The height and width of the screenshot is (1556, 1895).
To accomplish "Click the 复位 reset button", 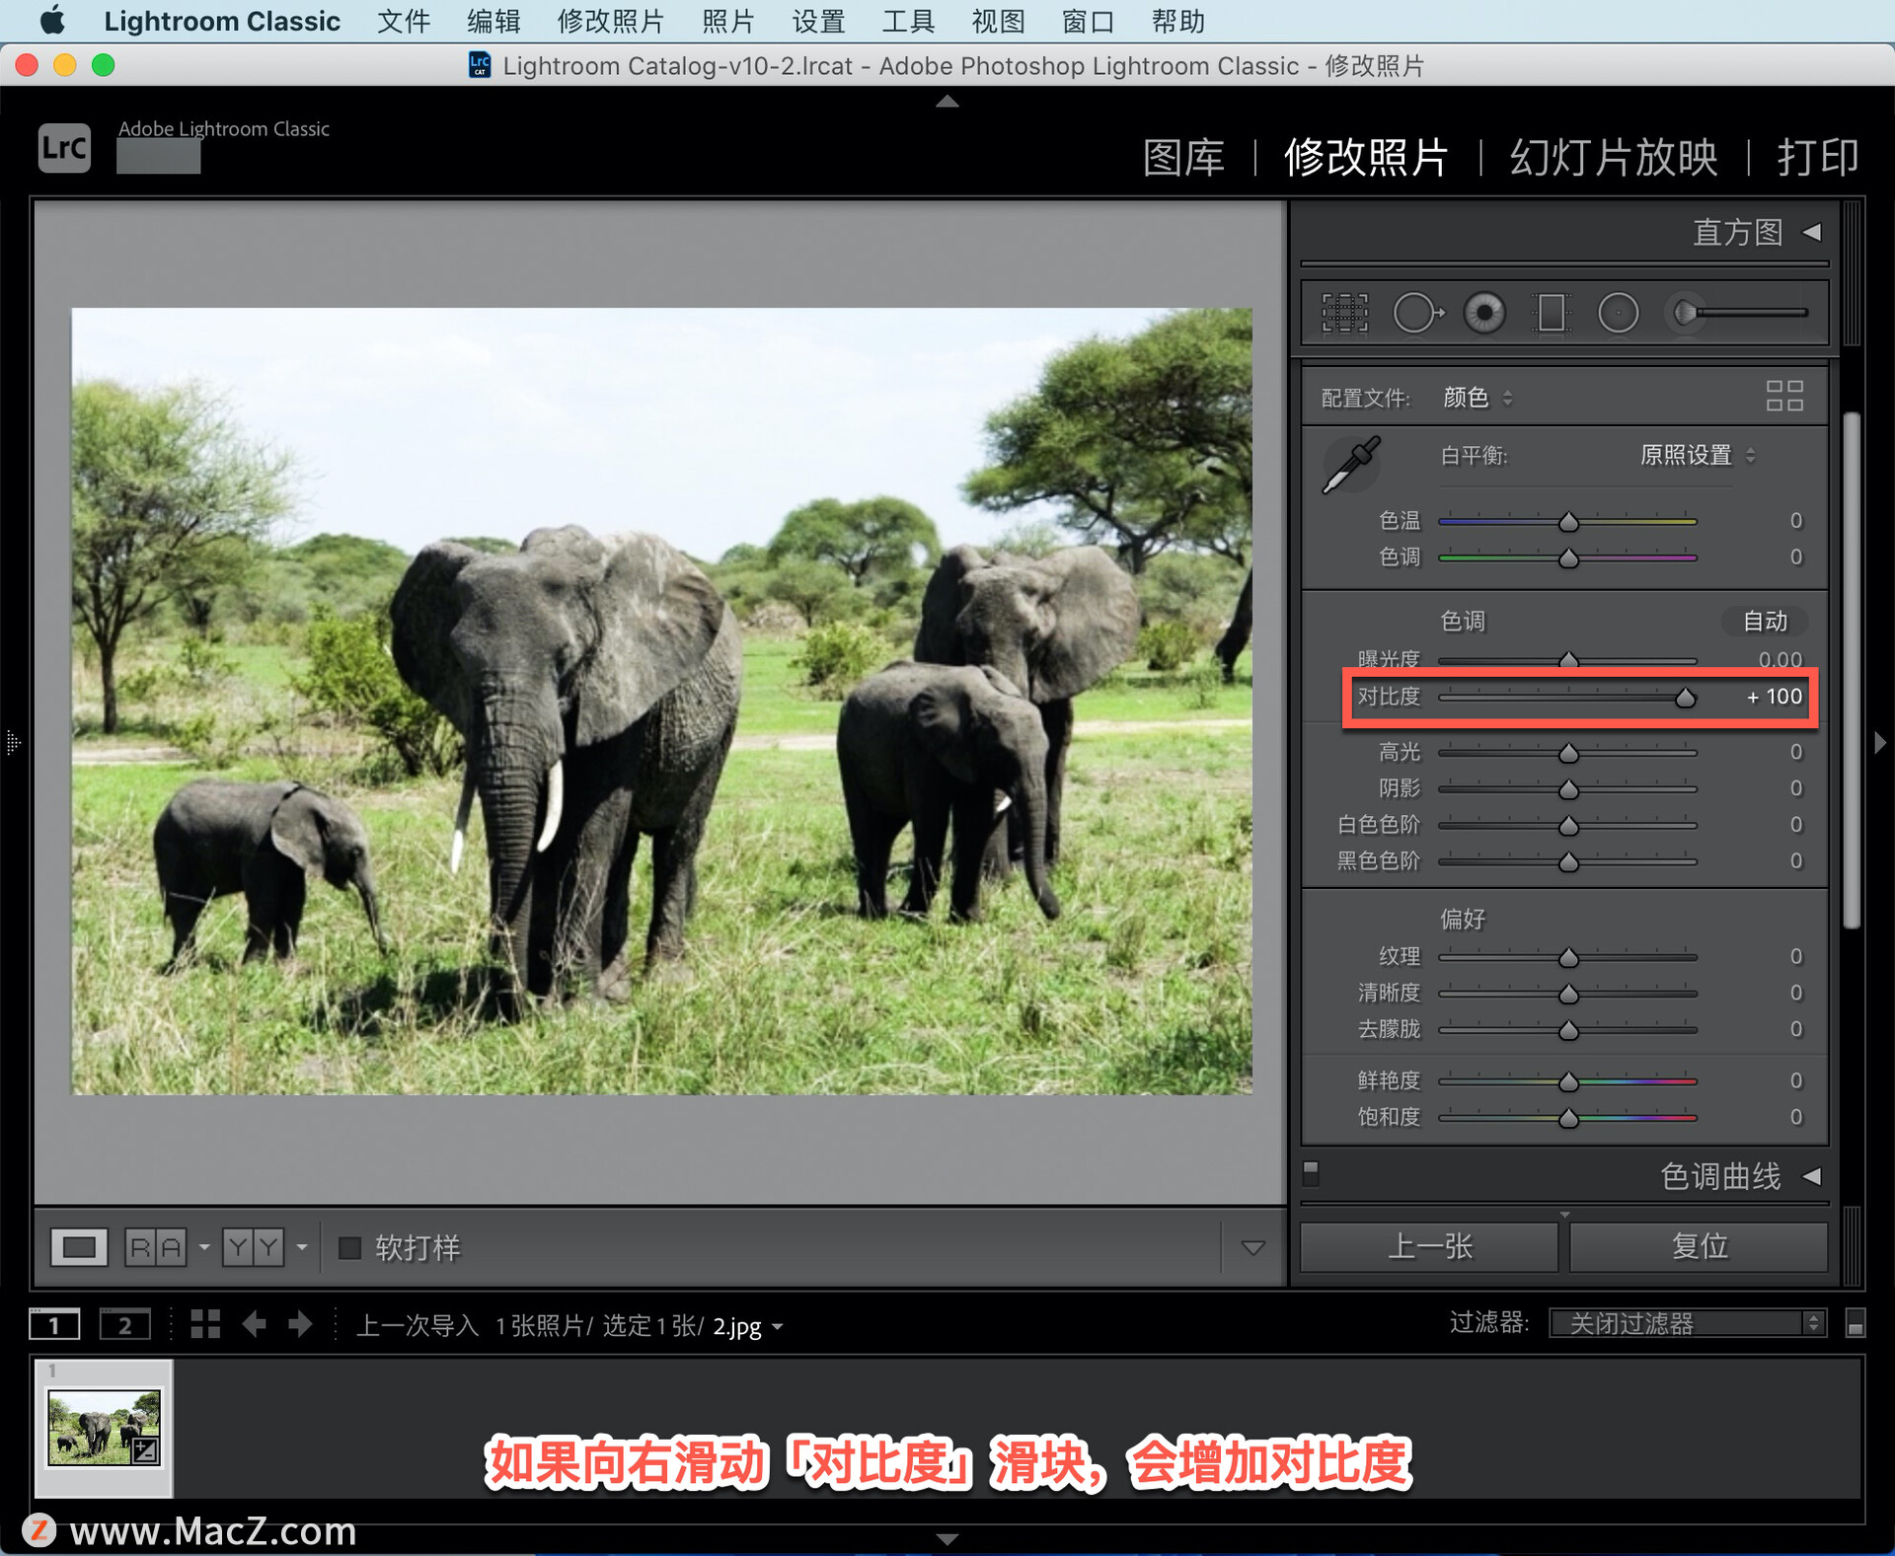I will (1699, 1246).
